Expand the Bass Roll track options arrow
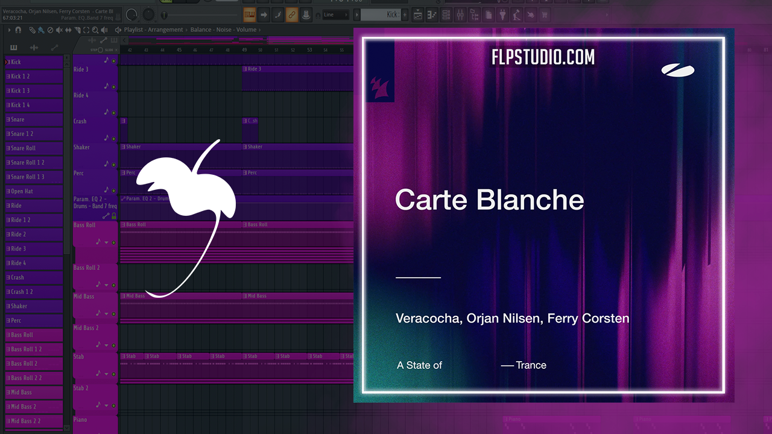This screenshot has height=434, width=772. [106, 242]
